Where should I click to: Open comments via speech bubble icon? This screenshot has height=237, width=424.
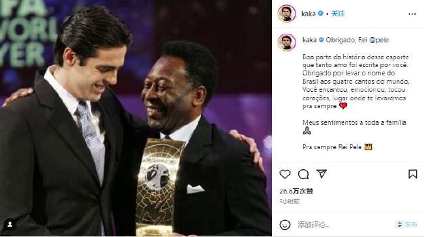click(x=303, y=174)
